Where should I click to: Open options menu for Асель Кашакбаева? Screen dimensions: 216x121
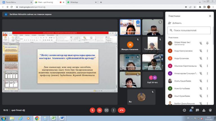[x=207, y=81]
